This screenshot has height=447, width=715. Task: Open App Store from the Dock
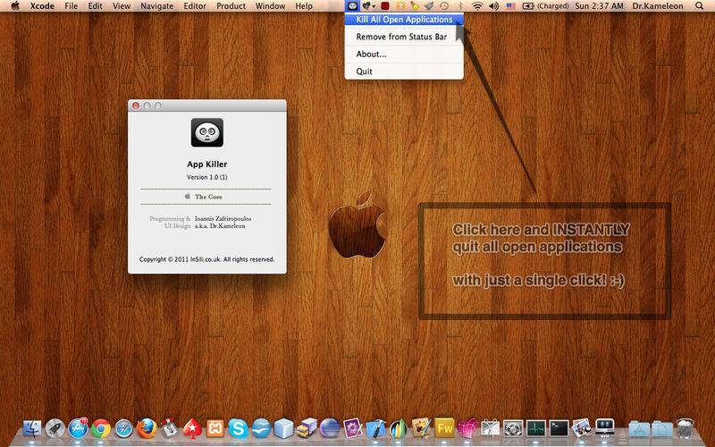[78, 429]
